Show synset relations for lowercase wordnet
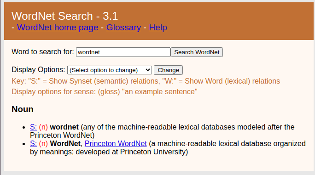The height and width of the screenshot is (175, 315). tap(33, 127)
